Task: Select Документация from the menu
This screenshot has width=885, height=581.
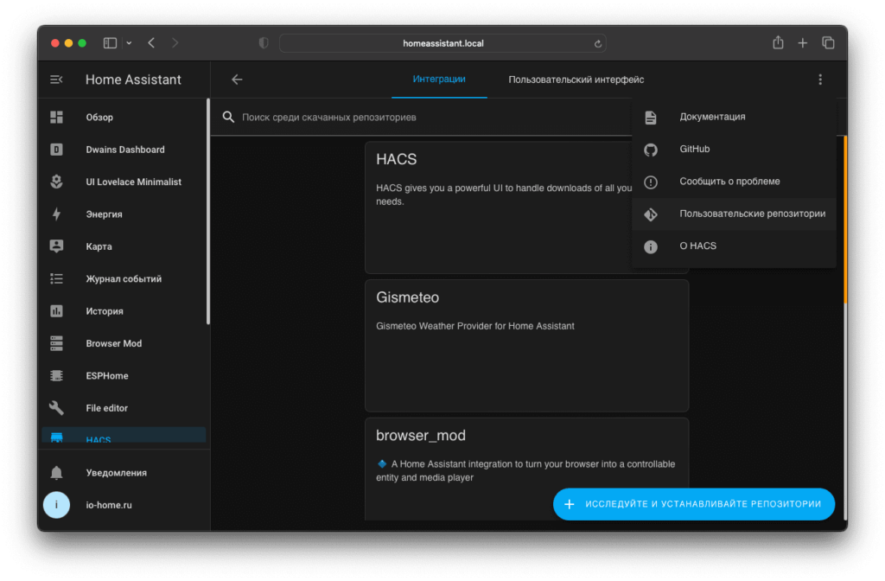Action: click(x=734, y=117)
